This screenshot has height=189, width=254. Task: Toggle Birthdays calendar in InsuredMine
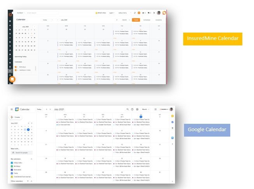click(x=16, y=67)
